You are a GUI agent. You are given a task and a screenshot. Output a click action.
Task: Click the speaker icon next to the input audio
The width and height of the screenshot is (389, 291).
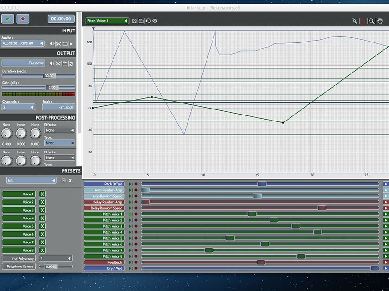point(51,43)
